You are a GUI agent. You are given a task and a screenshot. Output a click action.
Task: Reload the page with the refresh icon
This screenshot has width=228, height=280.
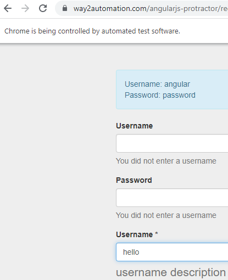tap(43, 8)
